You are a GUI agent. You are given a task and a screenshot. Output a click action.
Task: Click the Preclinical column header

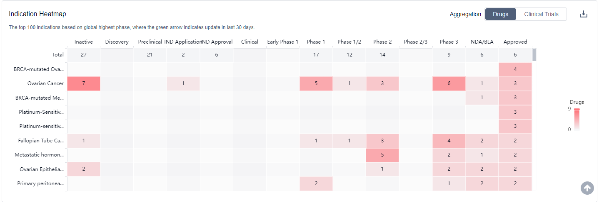click(x=150, y=42)
